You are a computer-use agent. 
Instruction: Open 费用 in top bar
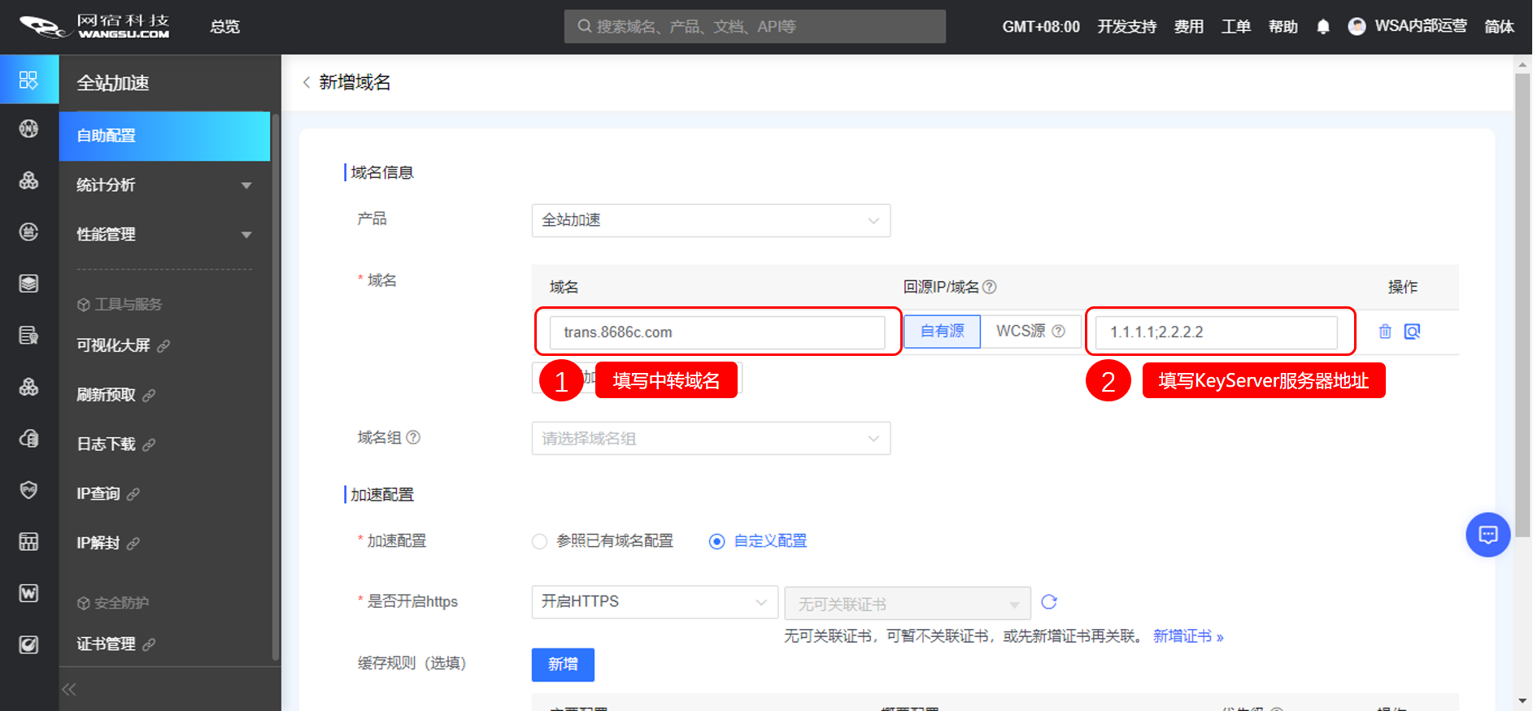pos(1188,27)
